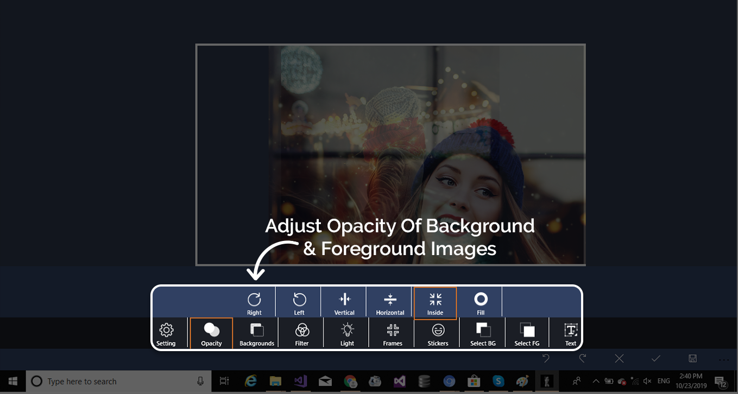The width and height of the screenshot is (738, 394).
Task: Open the Frames tool
Action: tap(393, 333)
